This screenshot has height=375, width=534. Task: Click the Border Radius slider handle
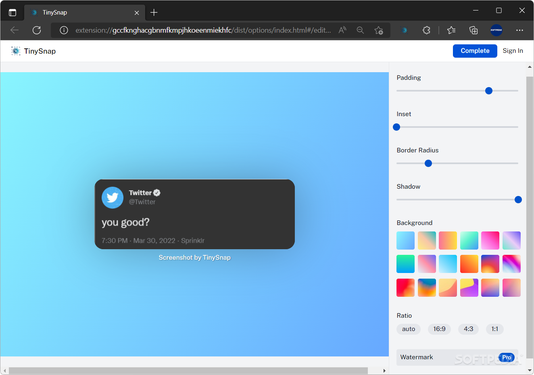428,163
